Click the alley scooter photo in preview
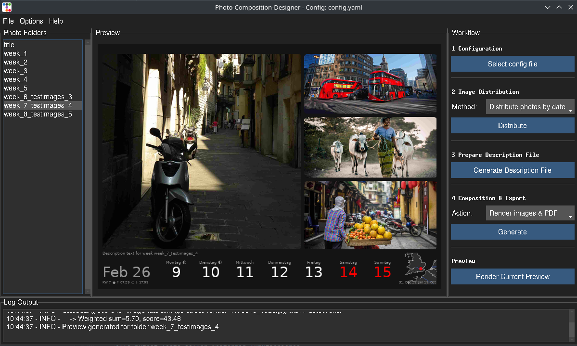Screen dimensions: 577x346 click(x=201, y=151)
